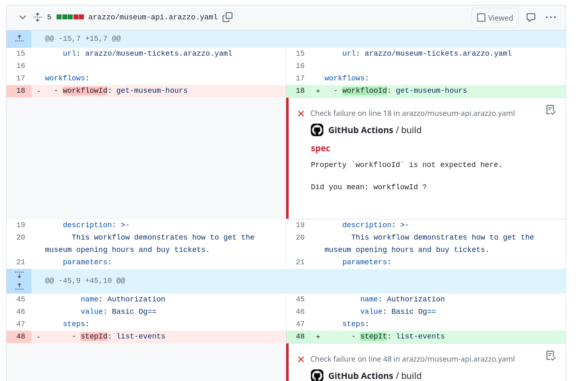This screenshot has width=583, height=381.
Task: Click the diffstat colored squares indicator
Action: (x=70, y=17)
